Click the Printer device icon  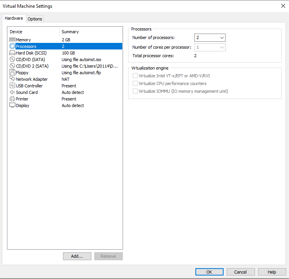pyautogui.click(x=12, y=99)
